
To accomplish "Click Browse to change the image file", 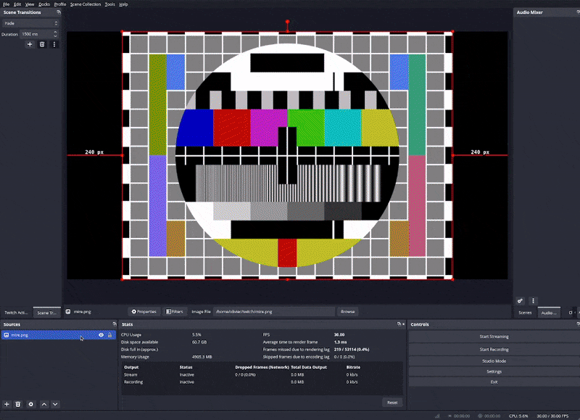I will pyautogui.click(x=347, y=311).
